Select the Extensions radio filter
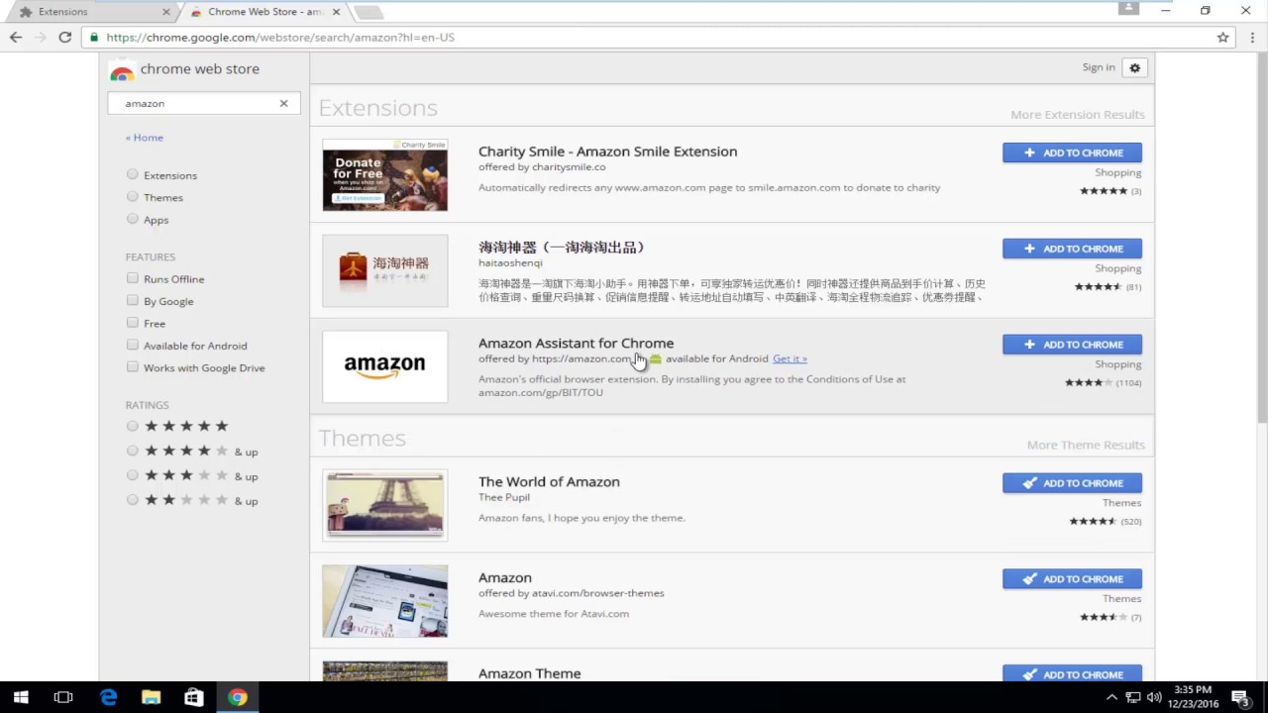 coord(133,174)
